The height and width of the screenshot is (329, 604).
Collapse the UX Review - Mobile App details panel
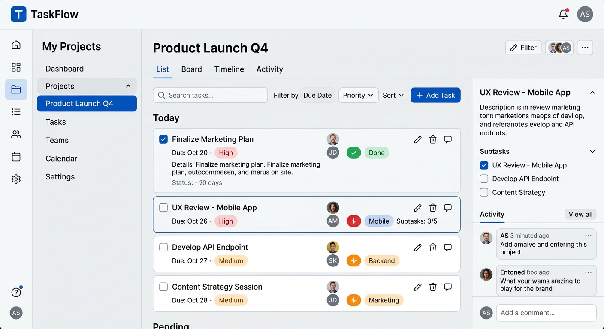point(592,93)
